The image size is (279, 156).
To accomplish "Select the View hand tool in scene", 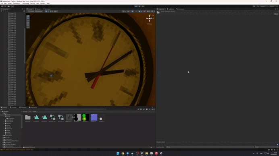I will coord(28,16).
